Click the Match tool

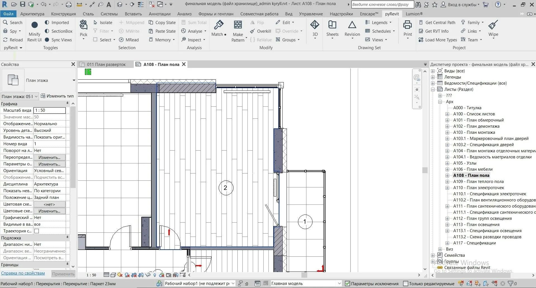click(219, 28)
